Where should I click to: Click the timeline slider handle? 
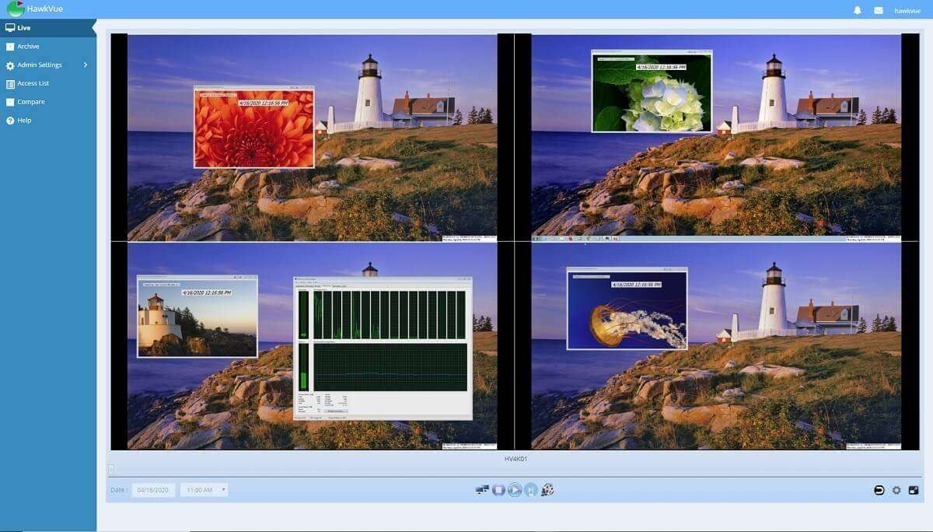tap(111, 469)
